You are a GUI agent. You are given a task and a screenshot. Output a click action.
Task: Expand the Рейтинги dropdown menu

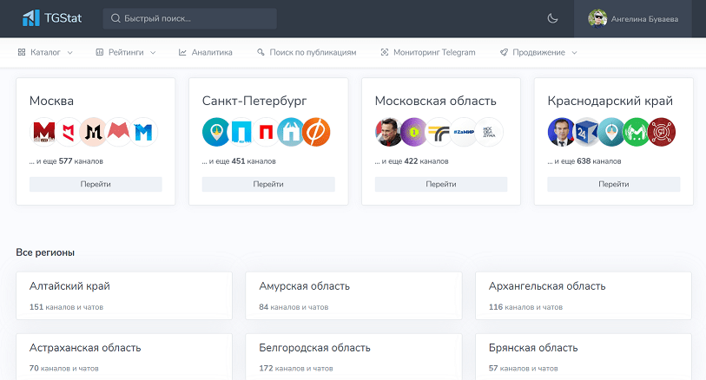(x=126, y=52)
